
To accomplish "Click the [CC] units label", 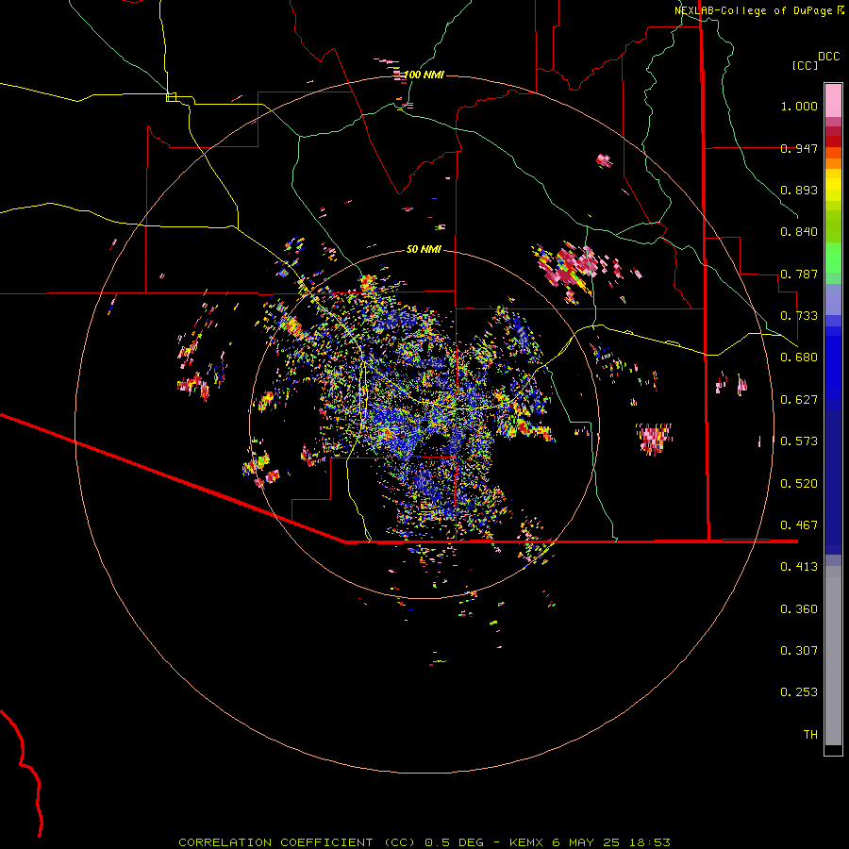I will click(x=806, y=65).
